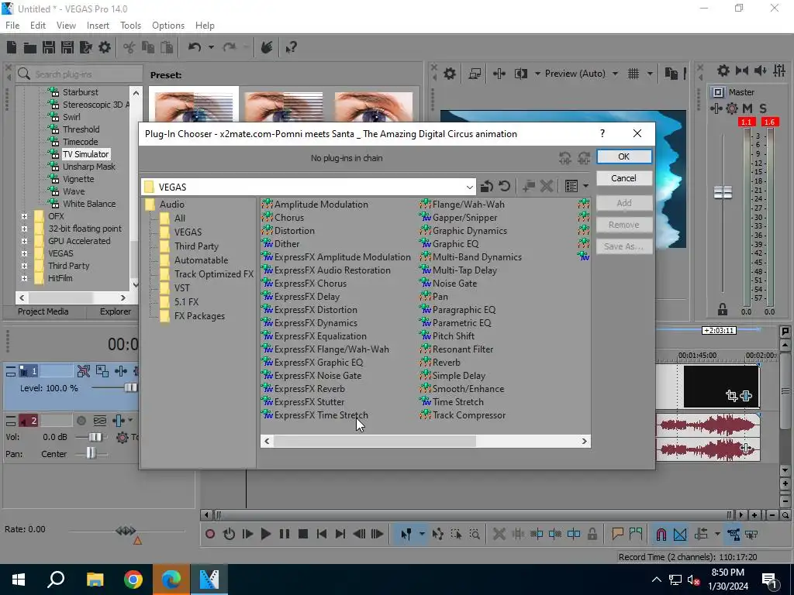The height and width of the screenshot is (595, 794).
Task: Switch to the Explorer tab
Action: [x=115, y=311]
